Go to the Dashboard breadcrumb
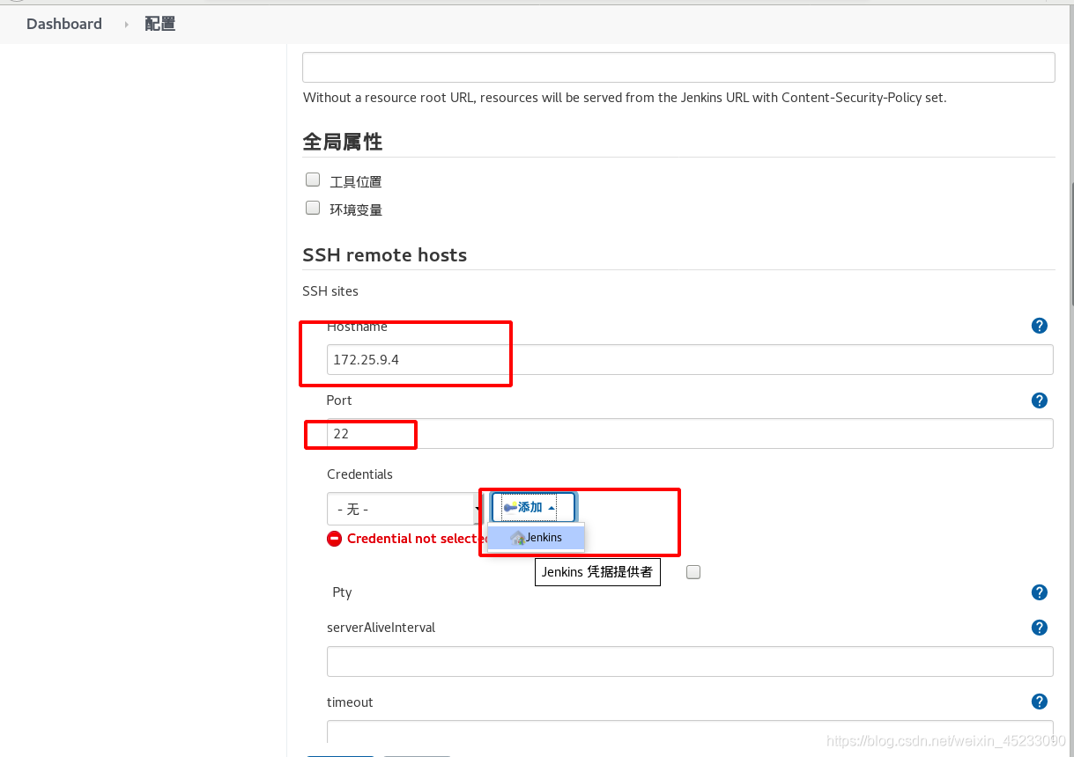Image resolution: width=1074 pixels, height=757 pixels. pyautogui.click(x=64, y=24)
